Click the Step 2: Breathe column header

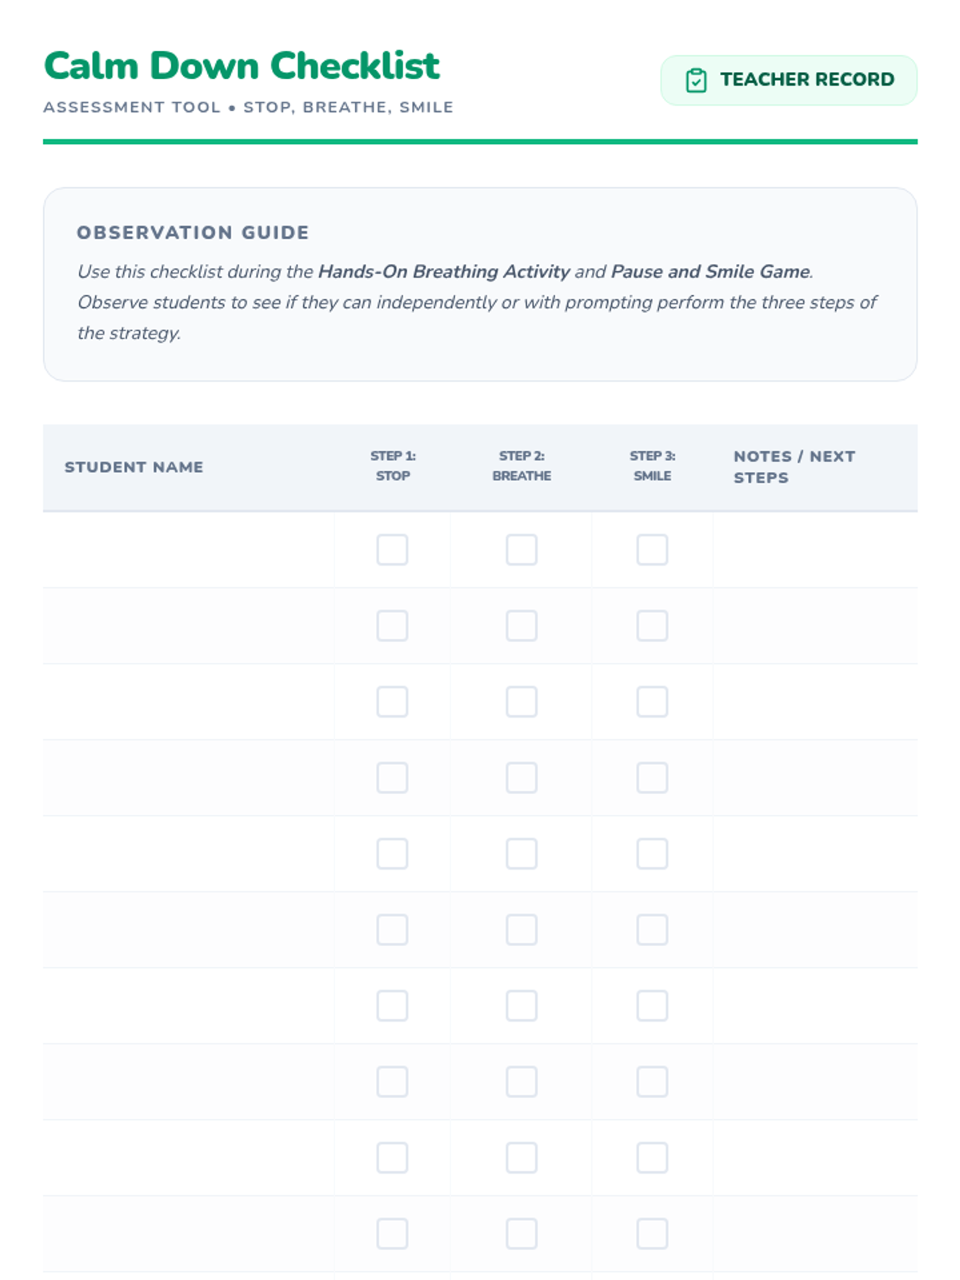pos(522,466)
